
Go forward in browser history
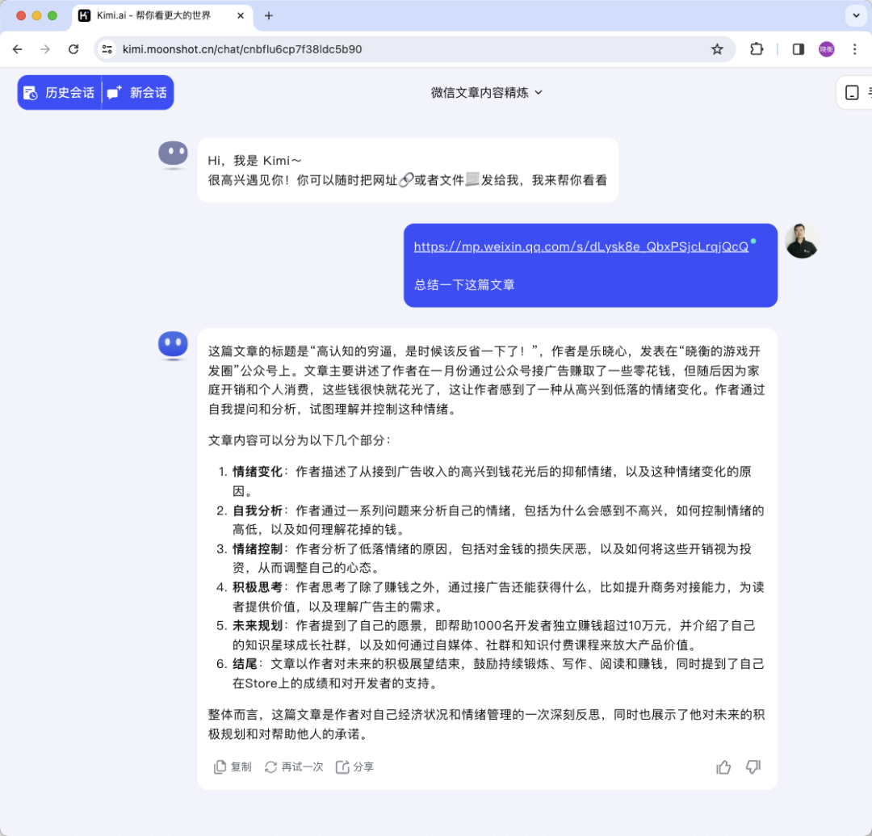45,49
